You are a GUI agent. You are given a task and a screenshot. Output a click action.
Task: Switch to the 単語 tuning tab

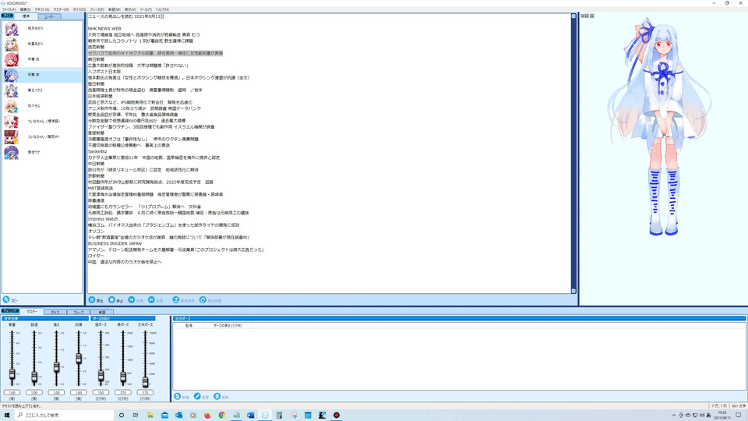pos(101,312)
